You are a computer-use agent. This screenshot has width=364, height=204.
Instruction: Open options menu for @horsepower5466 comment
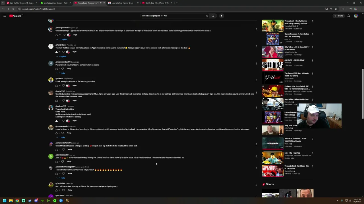click(x=256, y=29)
